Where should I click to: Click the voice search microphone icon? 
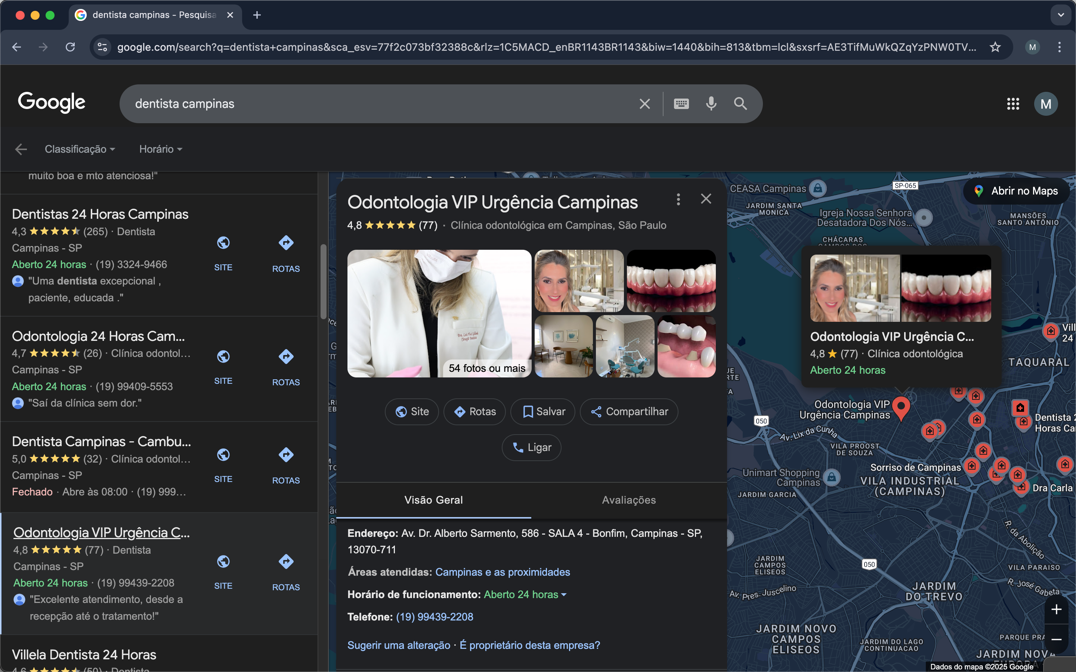(711, 103)
